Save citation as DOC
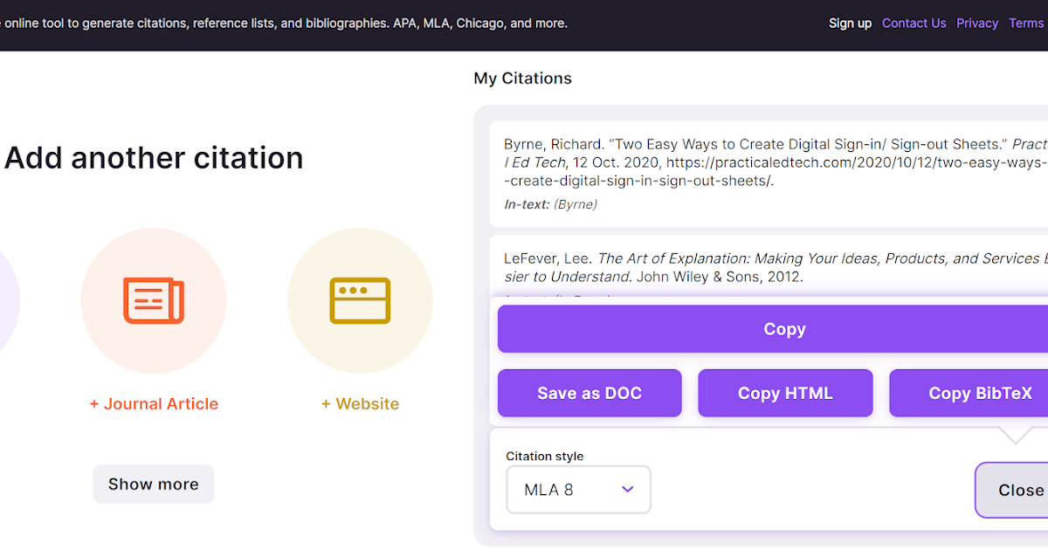Image resolution: width=1048 pixels, height=550 pixels. pyautogui.click(x=589, y=393)
